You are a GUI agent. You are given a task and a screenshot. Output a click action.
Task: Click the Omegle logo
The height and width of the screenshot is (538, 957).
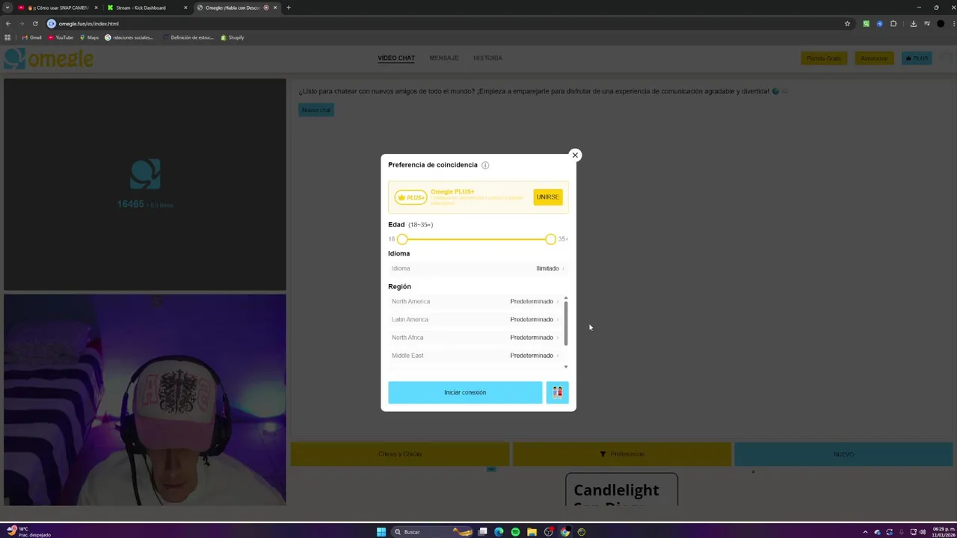click(49, 58)
